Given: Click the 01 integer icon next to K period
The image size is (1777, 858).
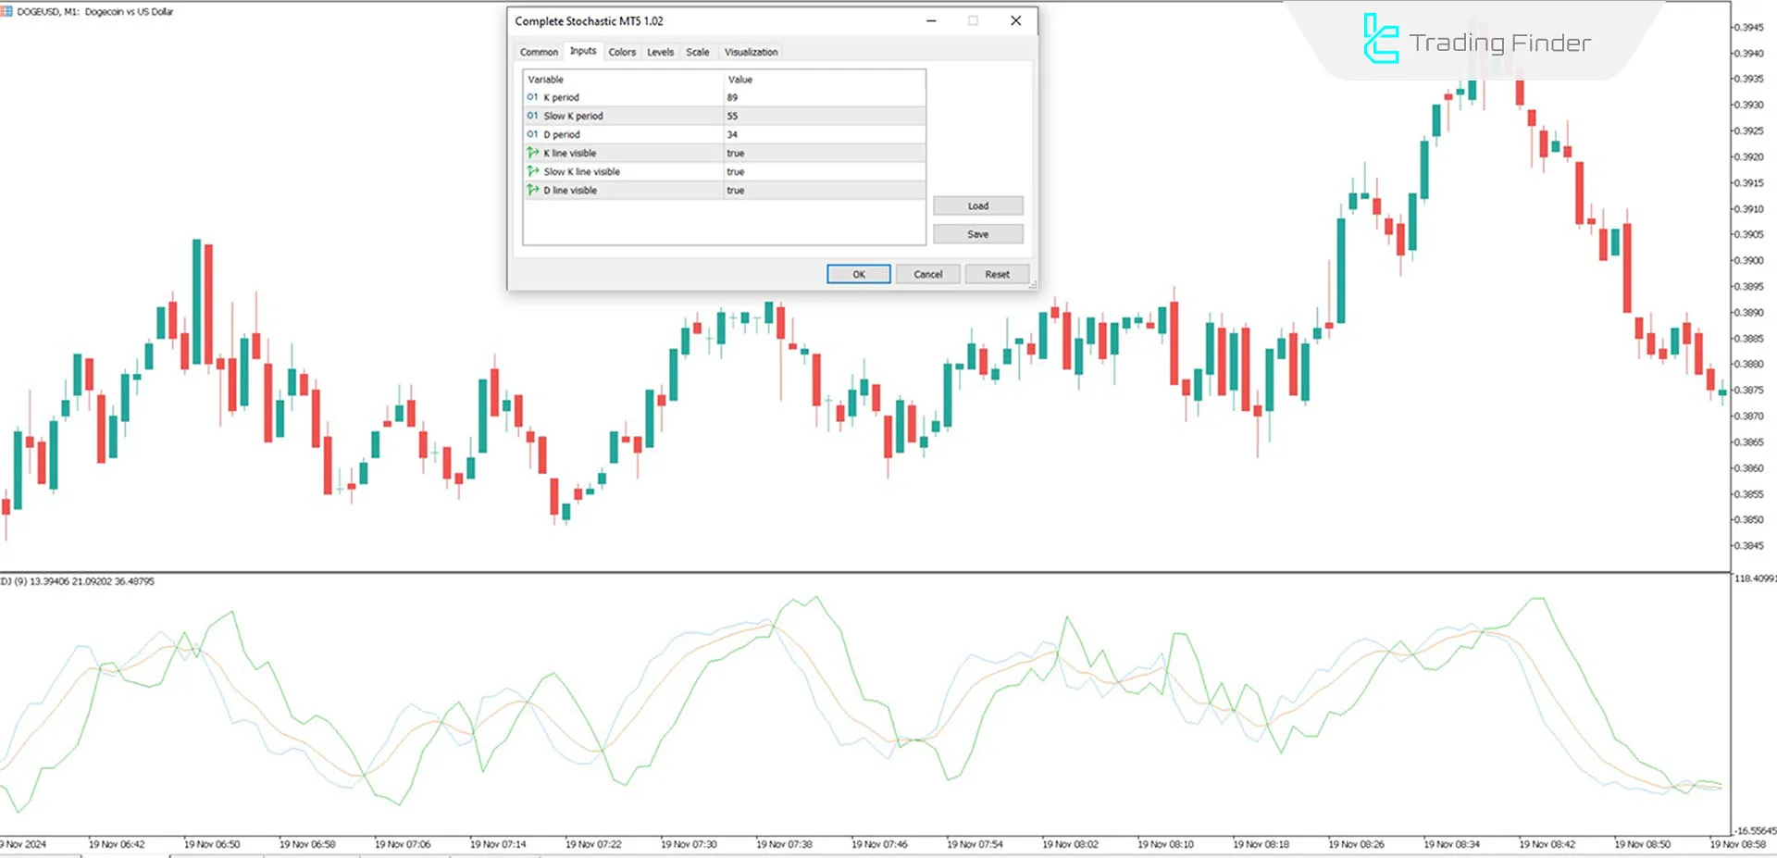Looking at the screenshot, I should 532,97.
